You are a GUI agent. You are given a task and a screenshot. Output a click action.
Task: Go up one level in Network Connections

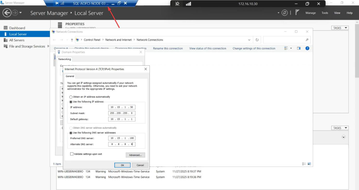click(72, 40)
